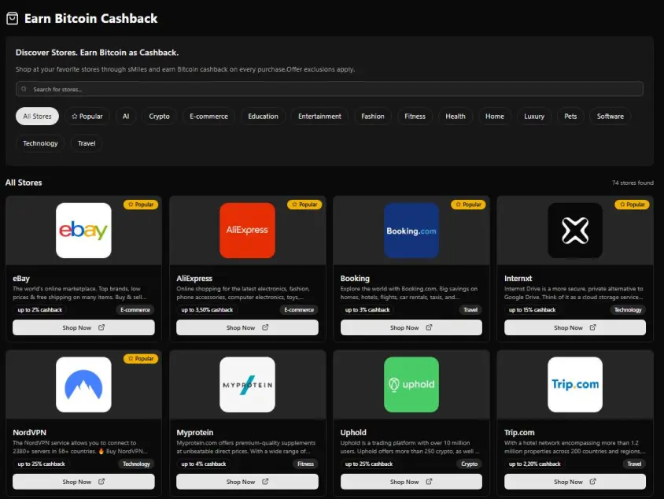Screen dimensions: 664x499
Task: Click the All Stores section heading
Action: 24,183
